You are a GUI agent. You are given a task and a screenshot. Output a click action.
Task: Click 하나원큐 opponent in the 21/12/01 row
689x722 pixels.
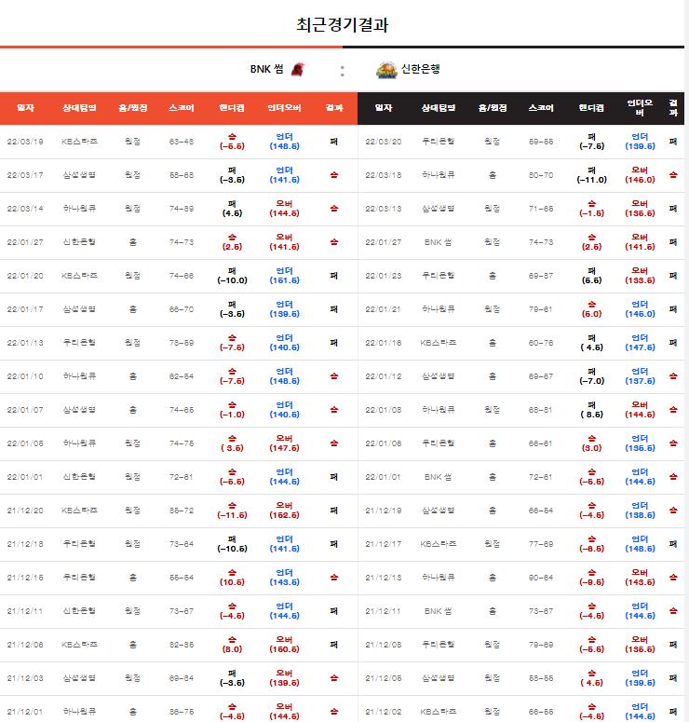[x=79, y=712]
